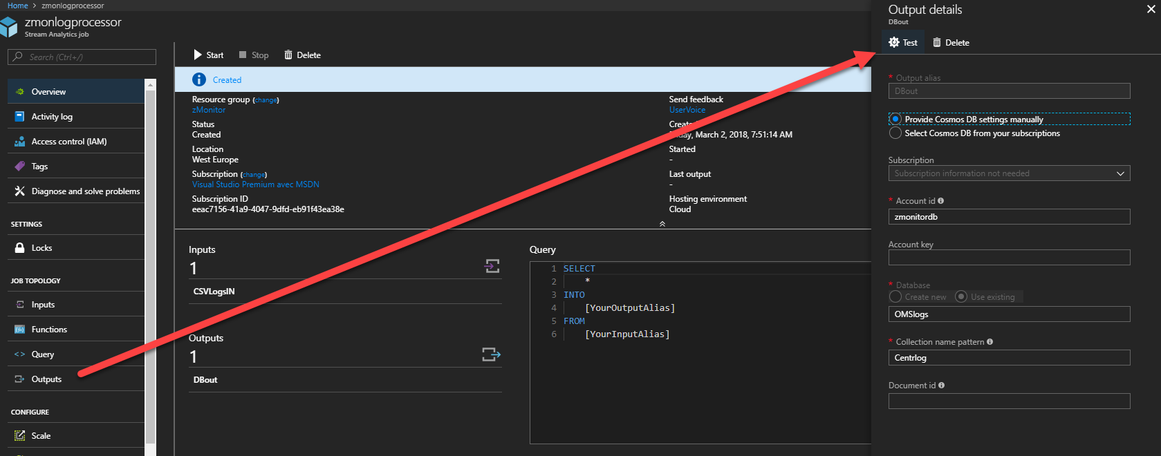
Task: Change the Resource group via change link
Action: point(266,100)
